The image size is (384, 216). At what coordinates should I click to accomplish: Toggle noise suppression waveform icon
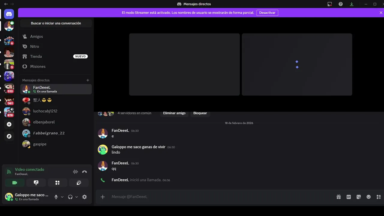(75, 172)
